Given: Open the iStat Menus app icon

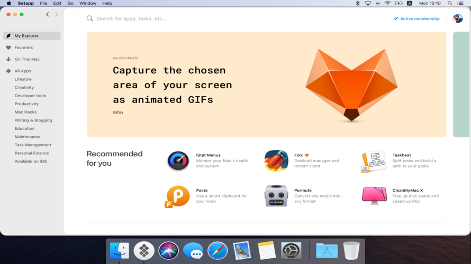Looking at the screenshot, I should [178, 161].
